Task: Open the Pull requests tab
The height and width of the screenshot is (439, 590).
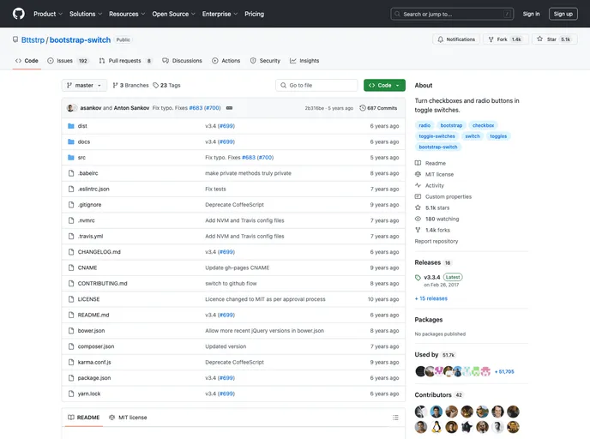Action: tap(126, 61)
